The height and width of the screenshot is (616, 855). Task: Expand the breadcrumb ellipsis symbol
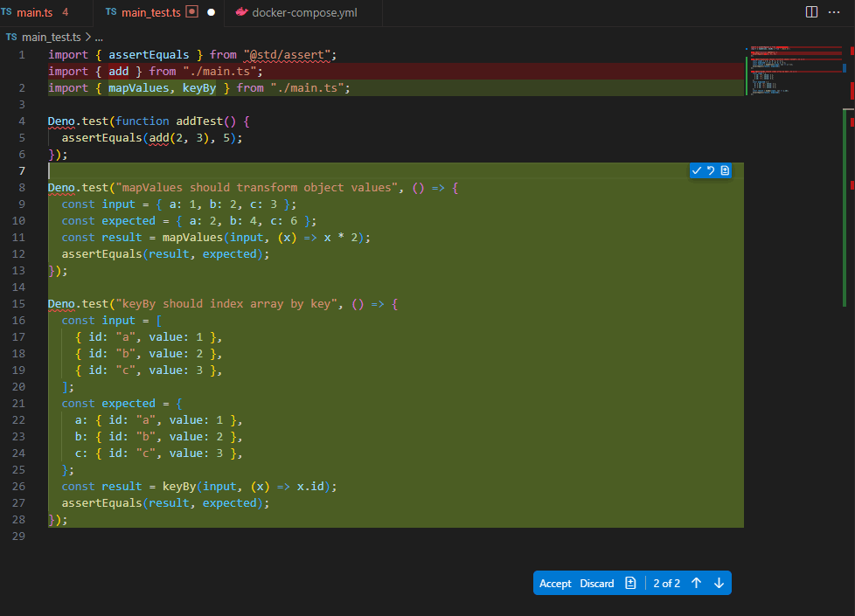coord(99,38)
